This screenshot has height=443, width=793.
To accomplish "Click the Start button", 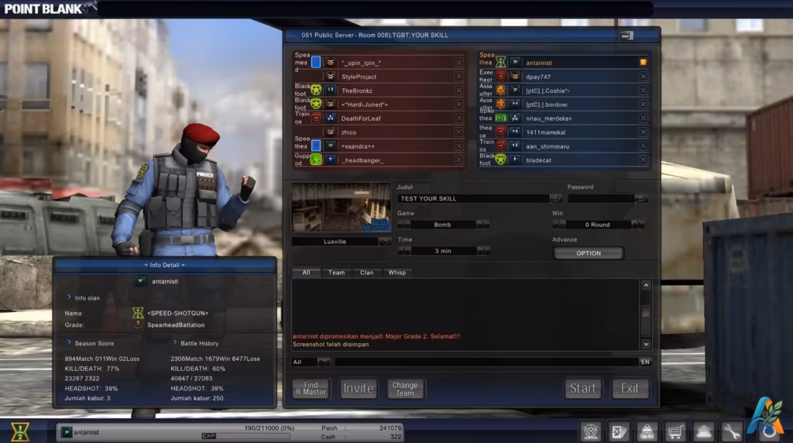I will point(582,388).
